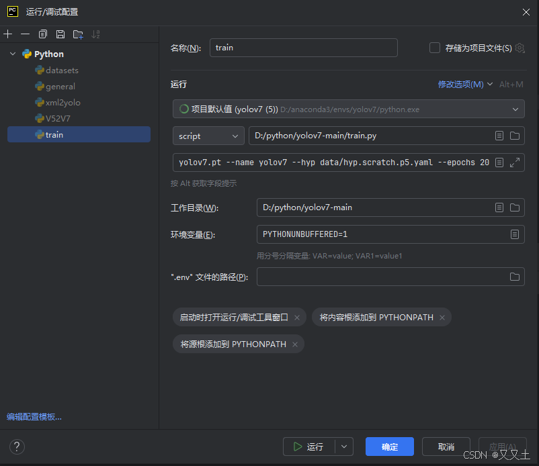
Task: Open settings gear next to store as project file
Action: click(520, 48)
